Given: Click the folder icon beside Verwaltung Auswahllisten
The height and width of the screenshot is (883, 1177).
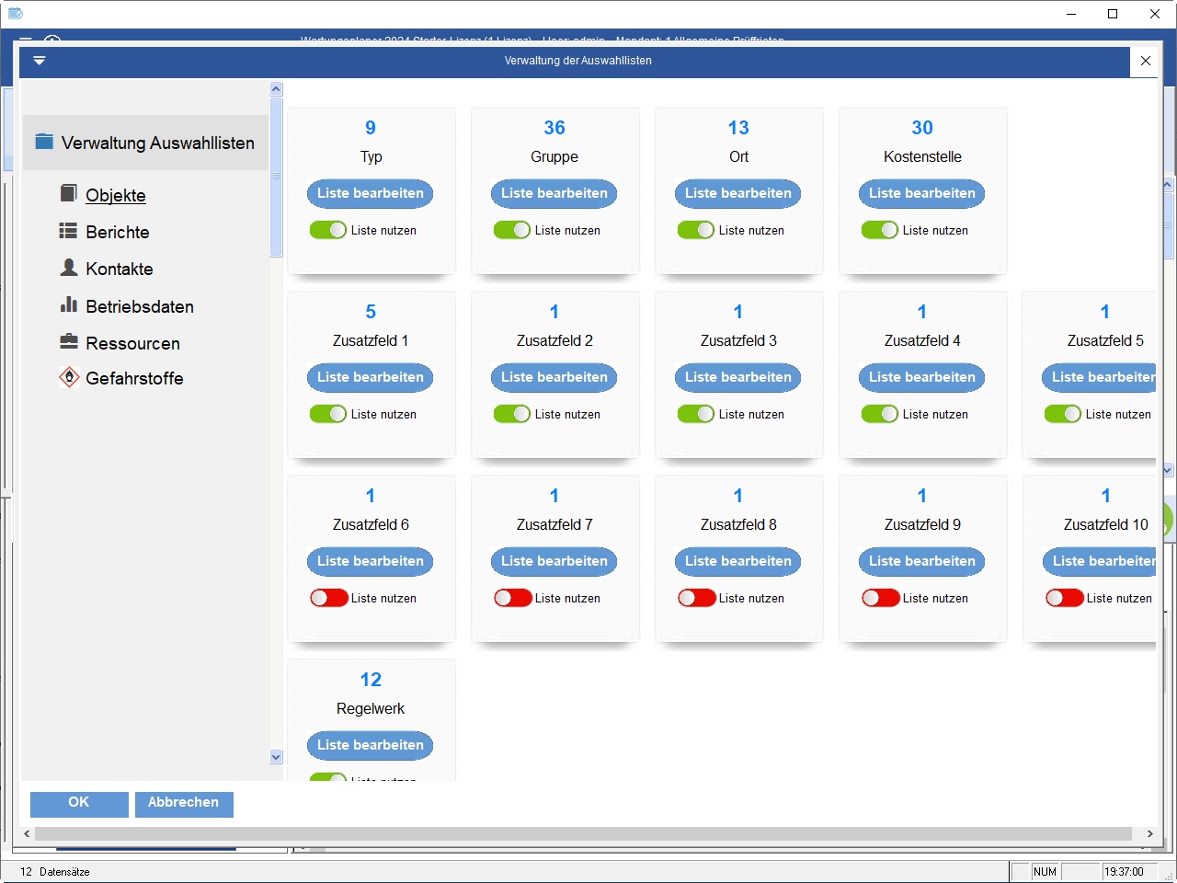Looking at the screenshot, I should [44, 142].
